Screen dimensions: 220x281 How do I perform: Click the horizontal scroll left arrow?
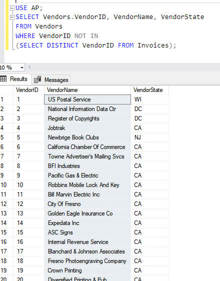click(x=29, y=67)
